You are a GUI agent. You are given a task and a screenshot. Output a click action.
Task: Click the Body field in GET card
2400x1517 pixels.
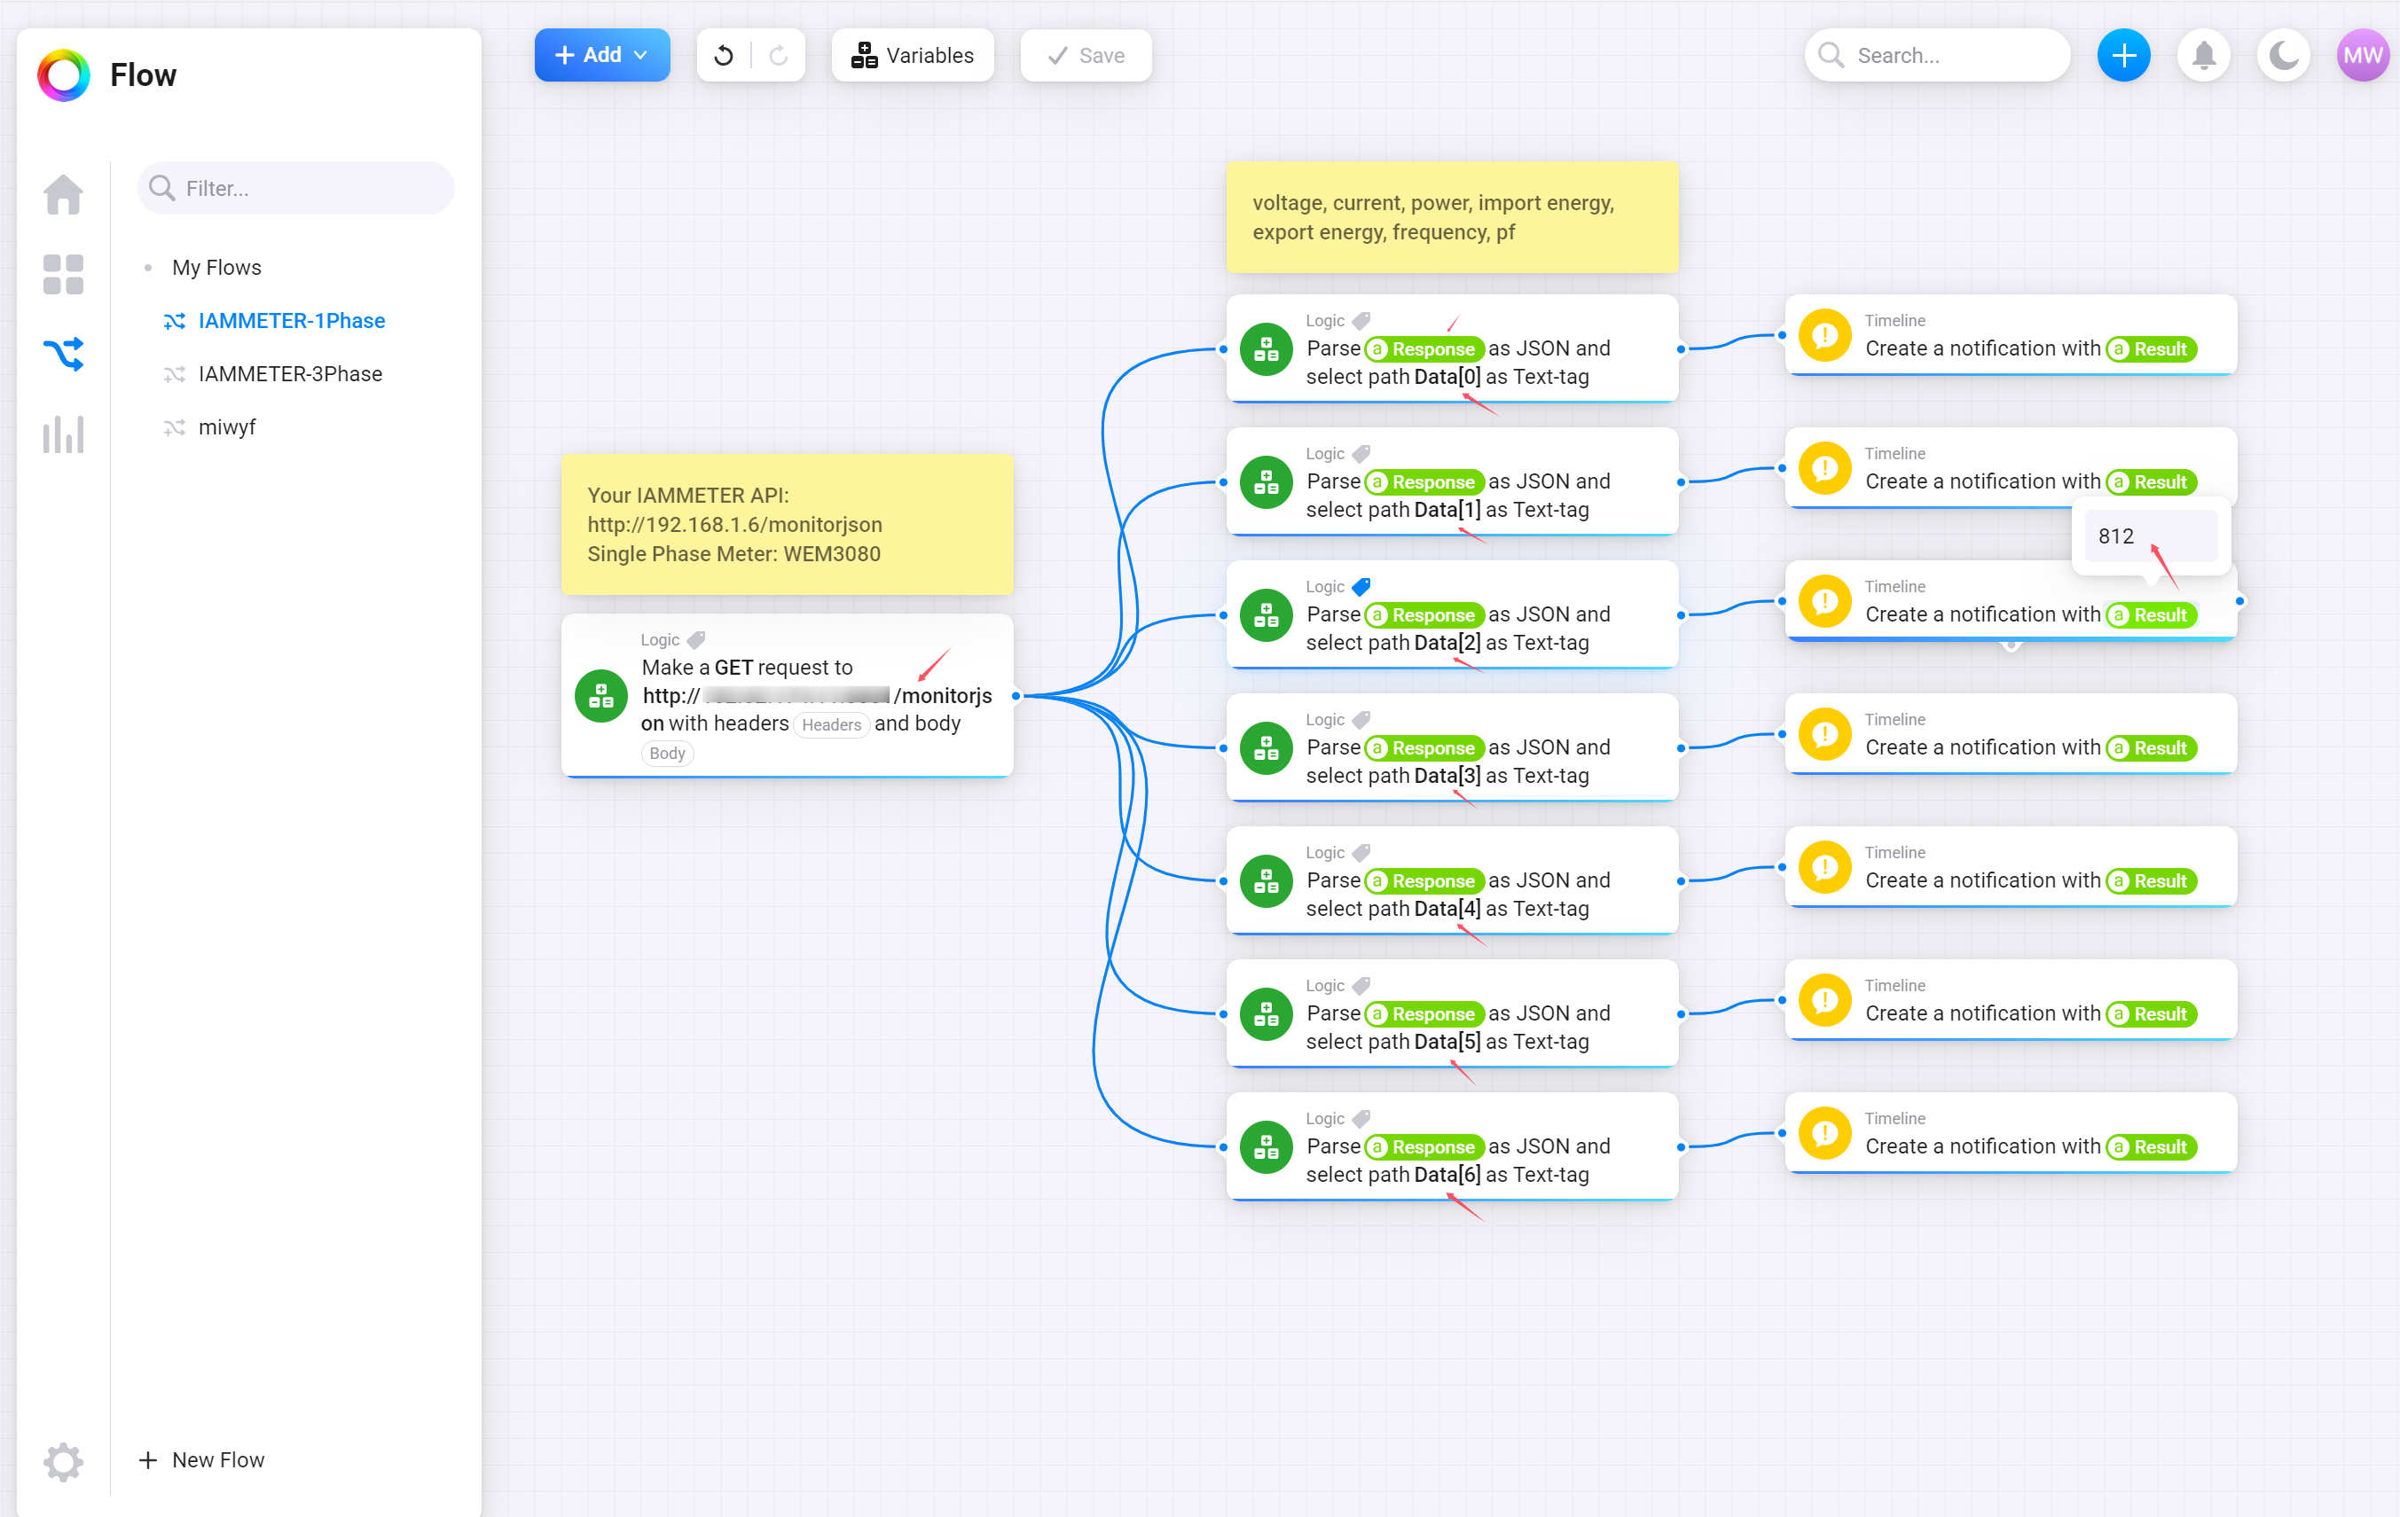[667, 753]
